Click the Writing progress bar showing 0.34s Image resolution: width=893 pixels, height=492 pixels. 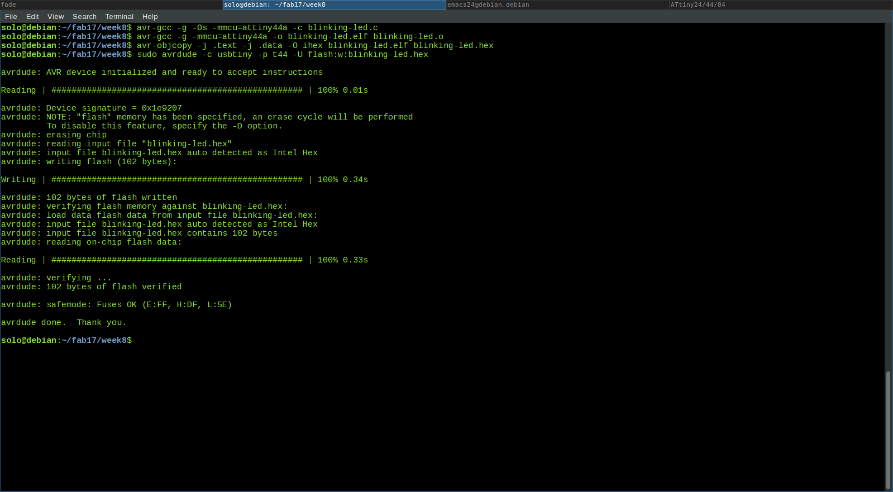[184, 179]
